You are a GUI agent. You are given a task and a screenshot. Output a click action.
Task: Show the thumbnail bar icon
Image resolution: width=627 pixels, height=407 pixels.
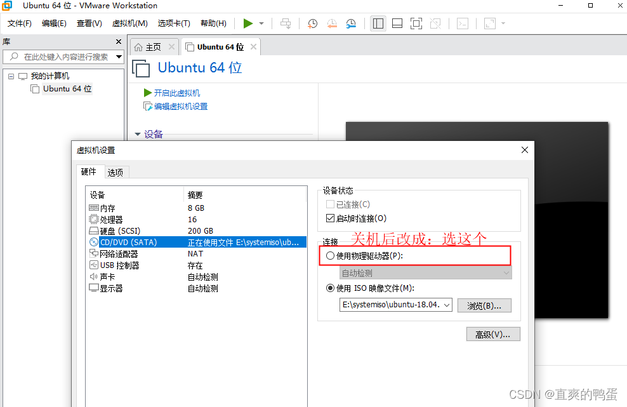pyautogui.click(x=397, y=23)
